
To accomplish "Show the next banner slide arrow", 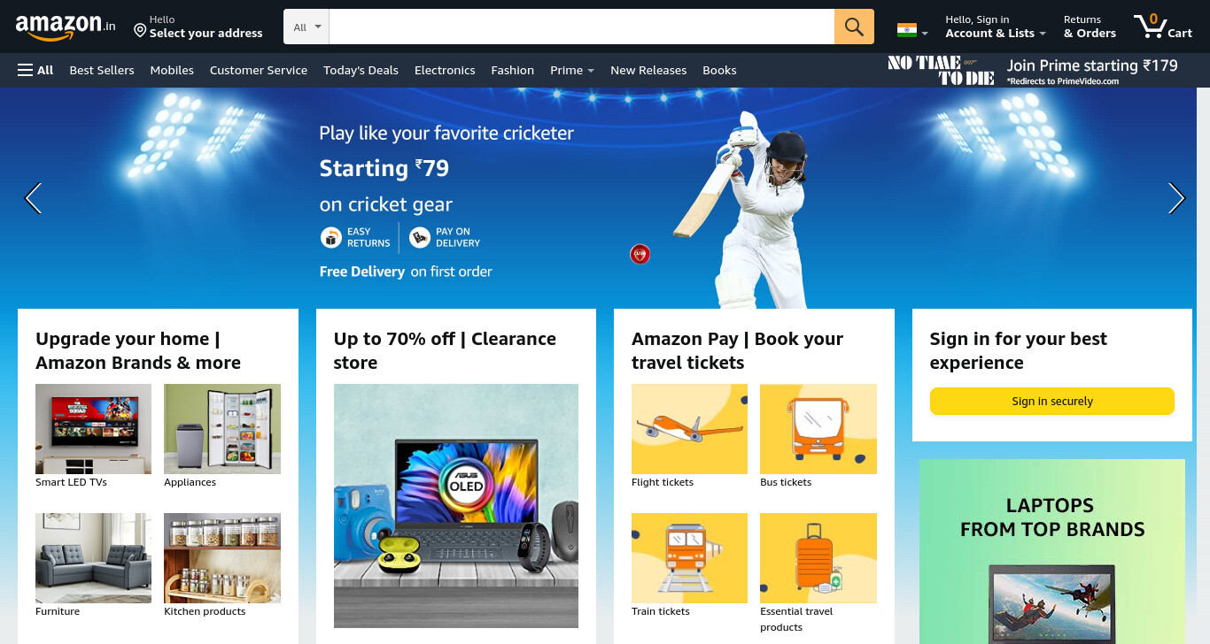I will coord(1176,198).
